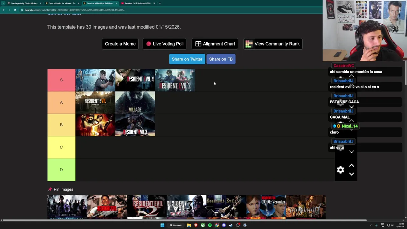This screenshot has height=229, width=407.
Task: Move C tier row down
Action: [x=351, y=152]
